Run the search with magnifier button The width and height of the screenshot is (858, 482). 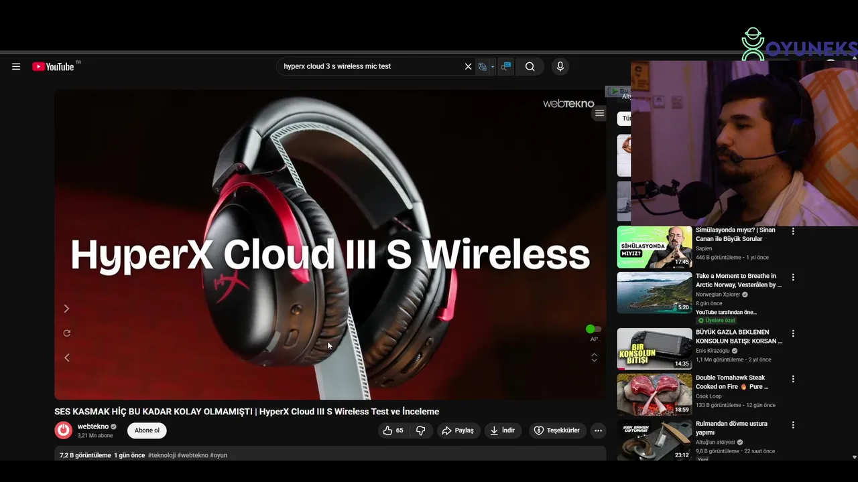coord(530,66)
